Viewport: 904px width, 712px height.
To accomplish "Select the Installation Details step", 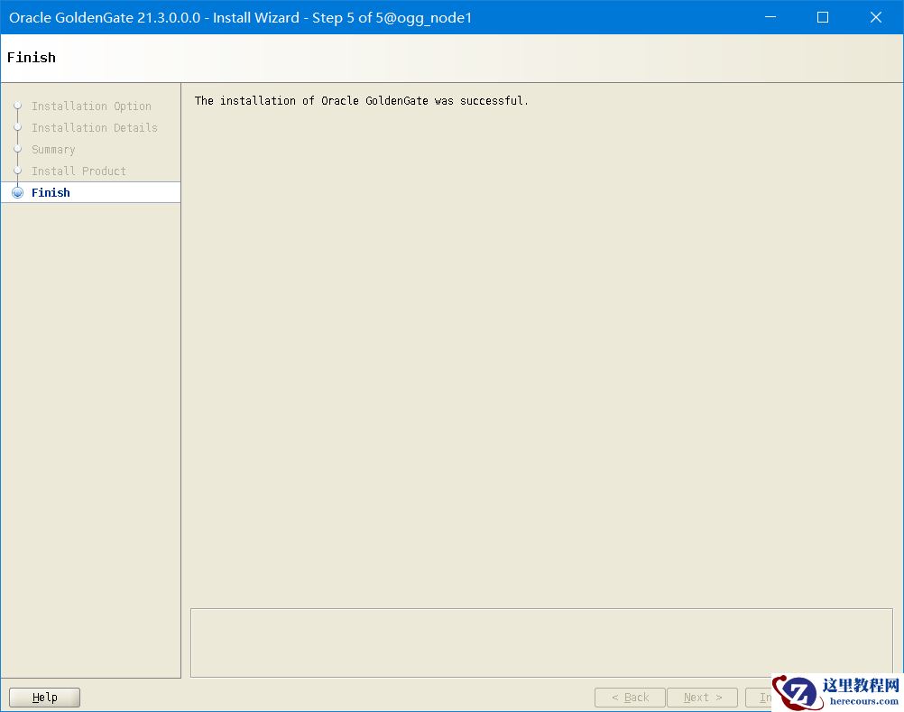I will pos(94,127).
